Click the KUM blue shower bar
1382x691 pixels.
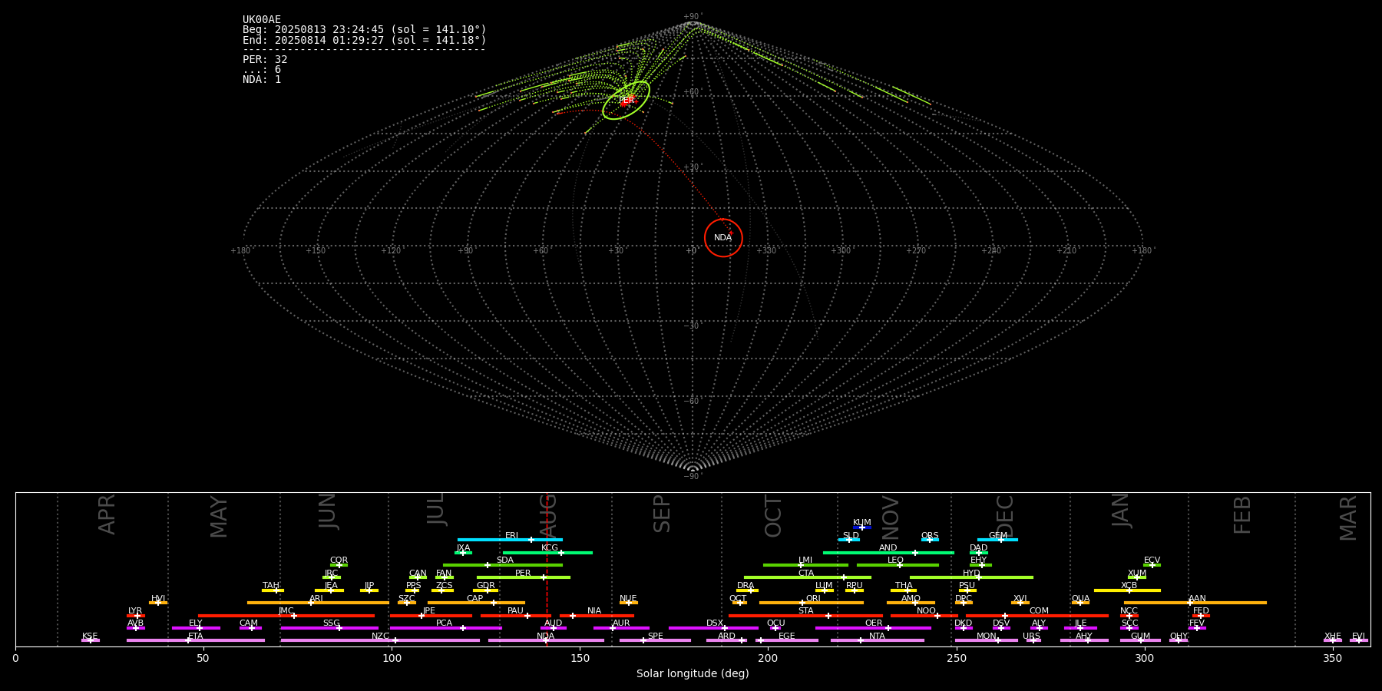(x=862, y=527)
